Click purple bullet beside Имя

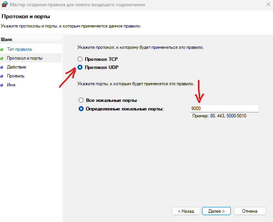coord(2,85)
